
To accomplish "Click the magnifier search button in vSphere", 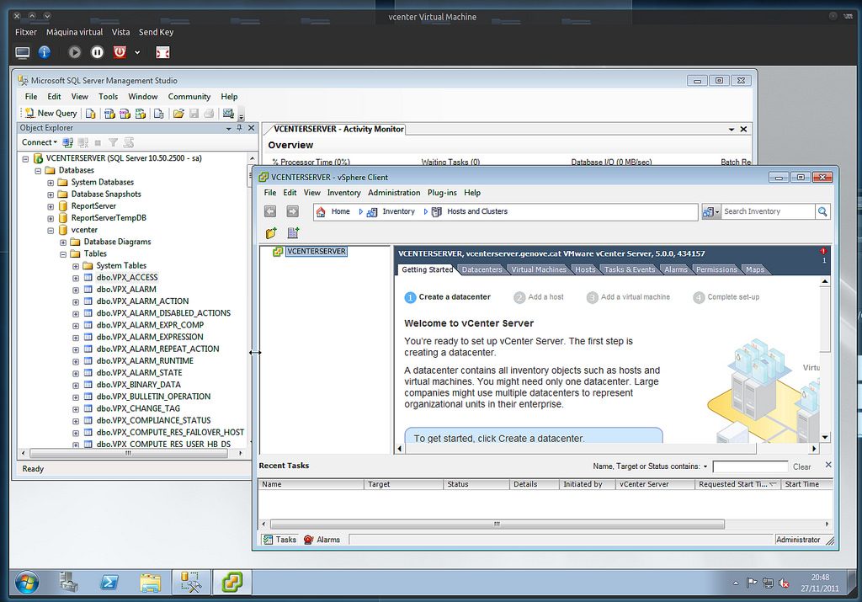I will 822,211.
